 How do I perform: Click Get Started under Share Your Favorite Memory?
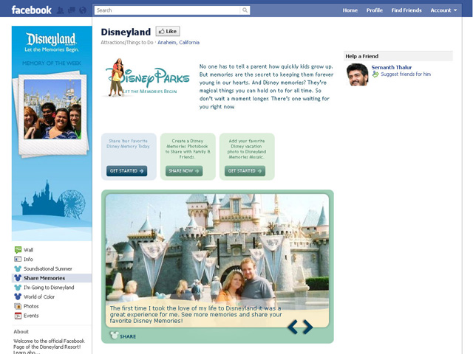click(126, 170)
